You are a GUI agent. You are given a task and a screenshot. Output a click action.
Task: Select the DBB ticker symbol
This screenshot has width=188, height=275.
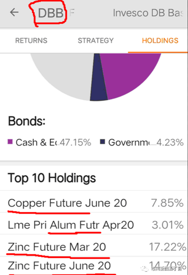pyautogui.click(x=51, y=13)
